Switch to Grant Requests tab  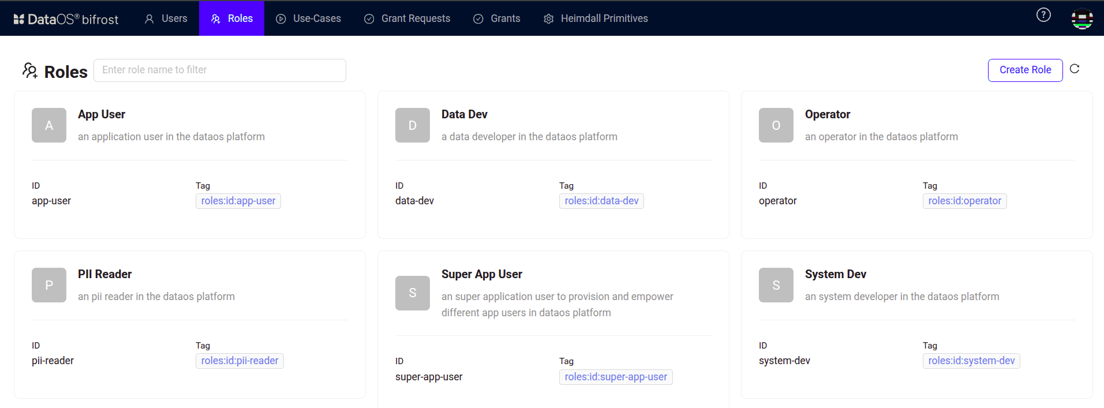[407, 18]
